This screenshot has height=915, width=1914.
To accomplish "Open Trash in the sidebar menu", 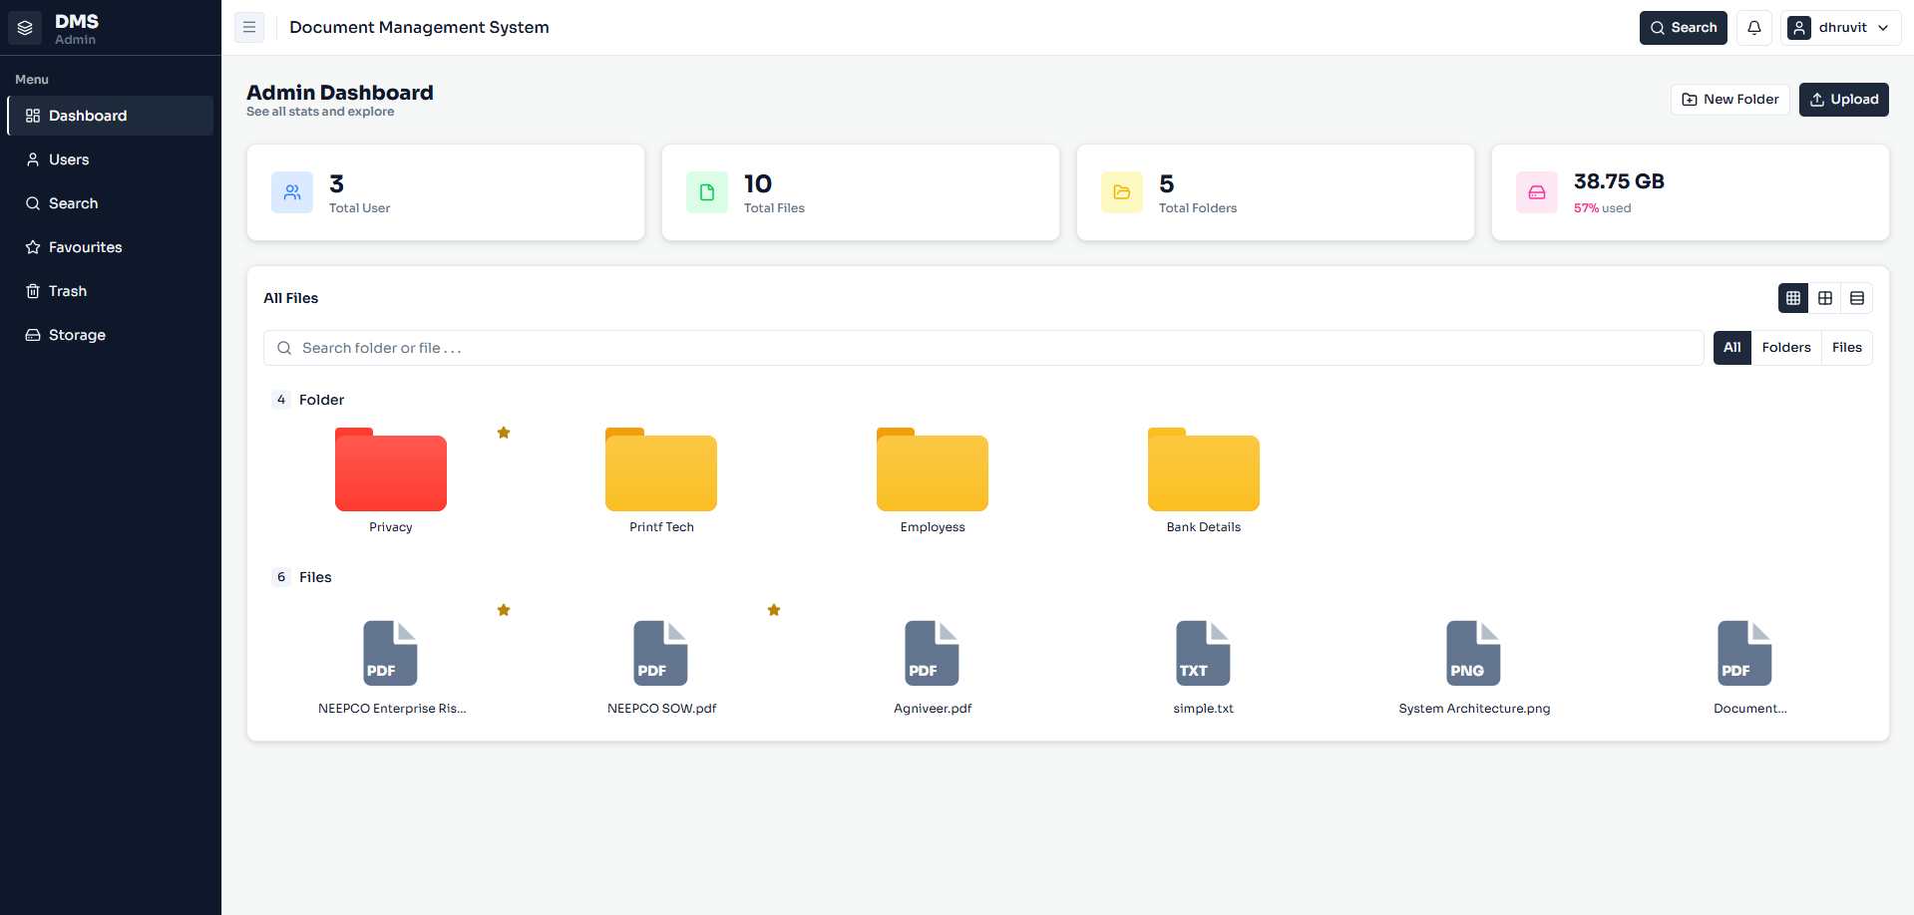I will coord(111,291).
